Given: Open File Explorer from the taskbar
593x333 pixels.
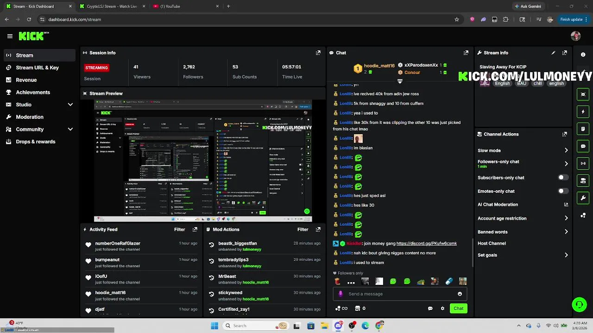Looking at the screenshot, I should (325, 326).
